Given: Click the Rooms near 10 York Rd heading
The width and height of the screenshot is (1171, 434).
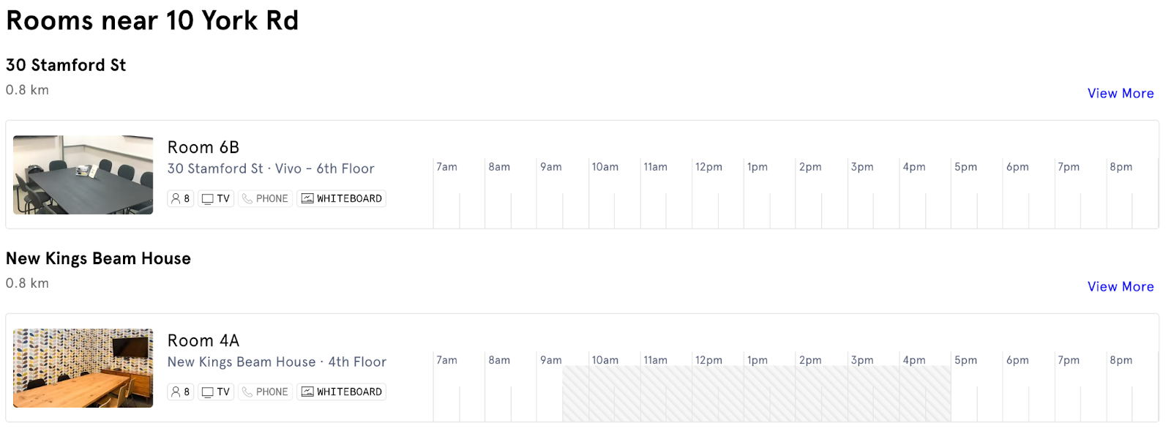Looking at the screenshot, I should coord(151,20).
